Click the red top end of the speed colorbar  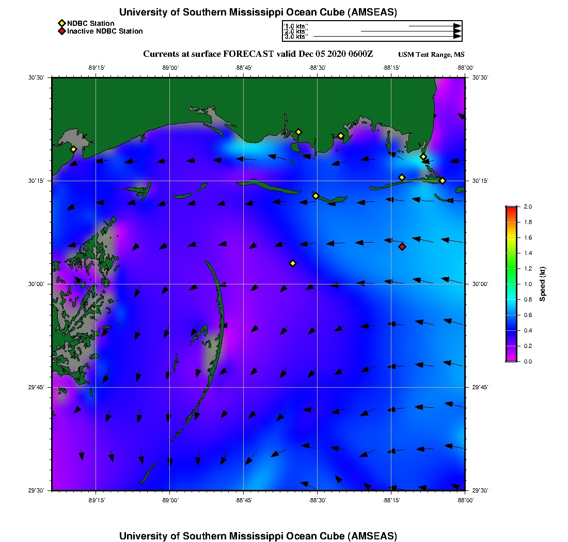click(511, 209)
